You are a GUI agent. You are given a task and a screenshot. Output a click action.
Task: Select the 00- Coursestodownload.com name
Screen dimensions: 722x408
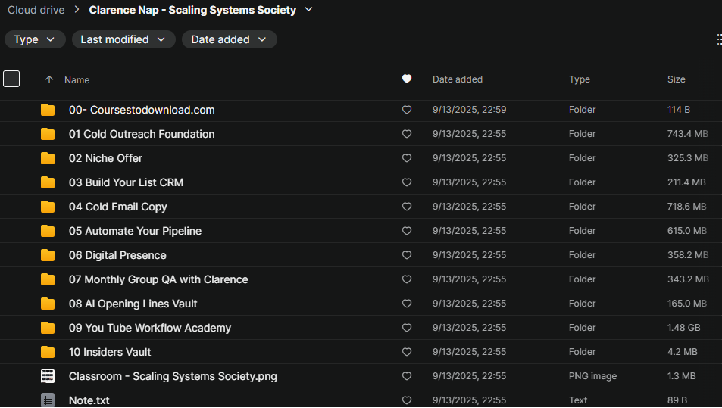click(x=142, y=110)
